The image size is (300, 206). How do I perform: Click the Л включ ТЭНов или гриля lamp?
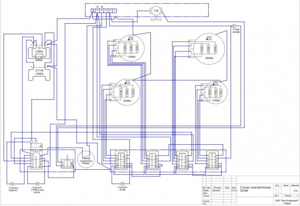(36, 183)
